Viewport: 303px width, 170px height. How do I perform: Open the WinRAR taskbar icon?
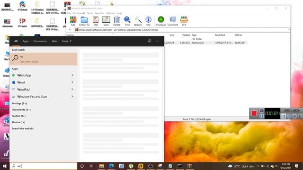[189, 166]
